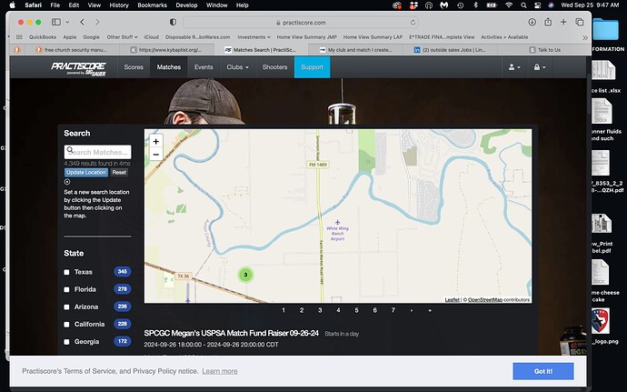
Task: Open the Events page in the navbar
Action: [204, 67]
